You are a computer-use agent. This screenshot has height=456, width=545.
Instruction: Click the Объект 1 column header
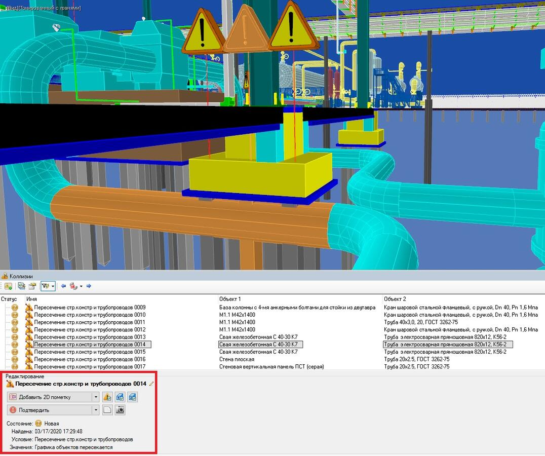[x=230, y=299]
